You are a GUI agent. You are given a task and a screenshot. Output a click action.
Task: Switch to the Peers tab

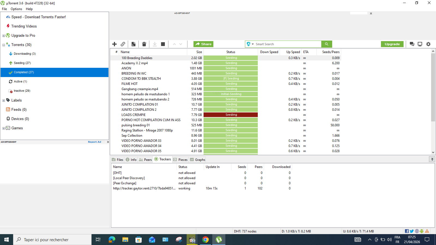[x=145, y=160]
